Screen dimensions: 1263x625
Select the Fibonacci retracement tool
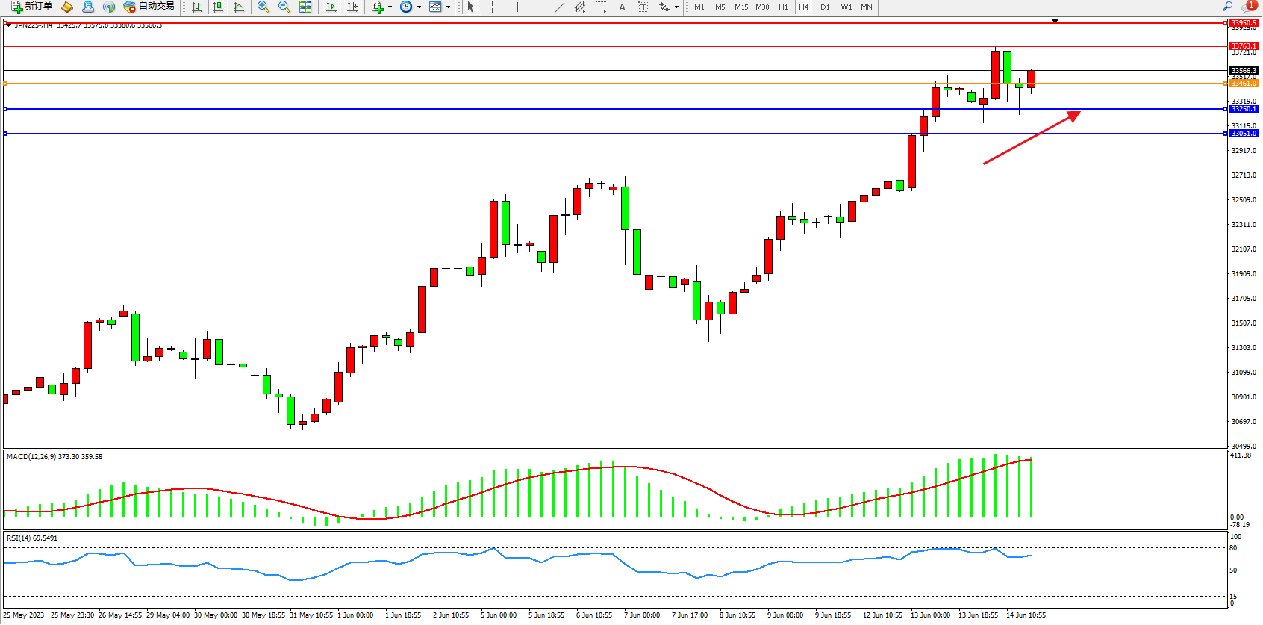(601, 7)
